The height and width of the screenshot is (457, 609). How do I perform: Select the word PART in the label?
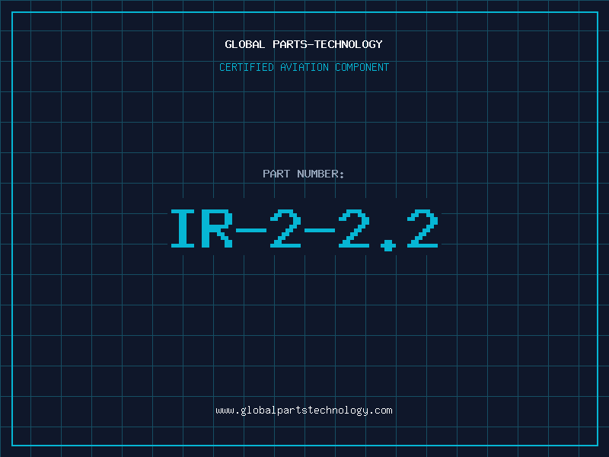[276, 174]
